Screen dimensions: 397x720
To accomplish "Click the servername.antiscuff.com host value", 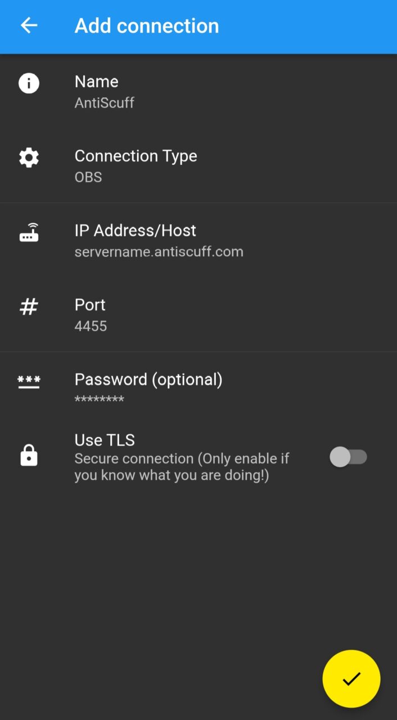I will pos(159,251).
